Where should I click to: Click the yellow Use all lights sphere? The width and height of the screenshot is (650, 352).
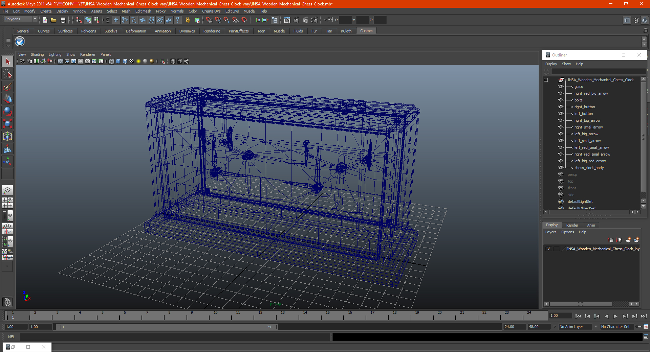coord(138,61)
